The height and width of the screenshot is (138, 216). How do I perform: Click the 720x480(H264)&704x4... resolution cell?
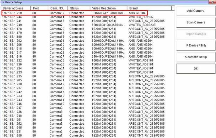click(x=108, y=25)
